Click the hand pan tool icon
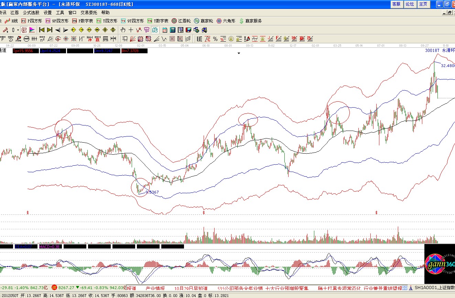The image size is (455, 298). pyautogui.click(x=123, y=30)
